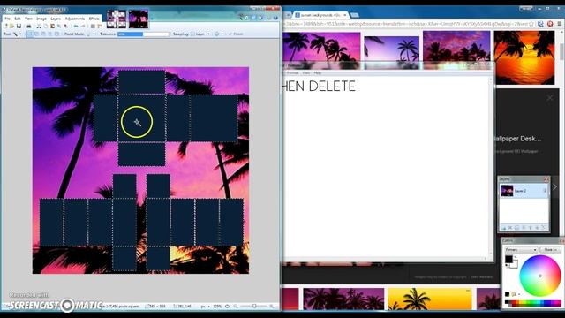This screenshot has width=565, height=318.
Task: Click the History window toggle icon
Action: 247,18
